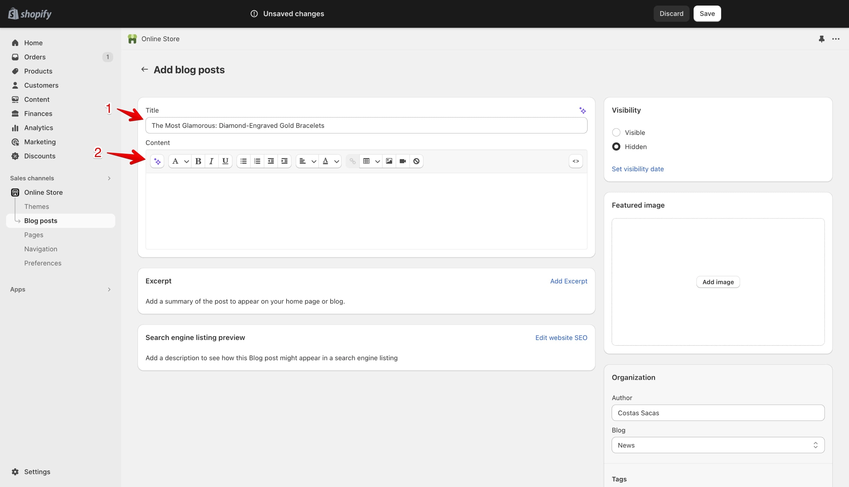
Task: Clear formatting with the circle-slash icon
Action: coord(416,161)
